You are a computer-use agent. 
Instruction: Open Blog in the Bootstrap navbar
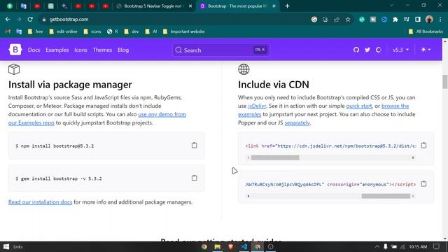123,50
